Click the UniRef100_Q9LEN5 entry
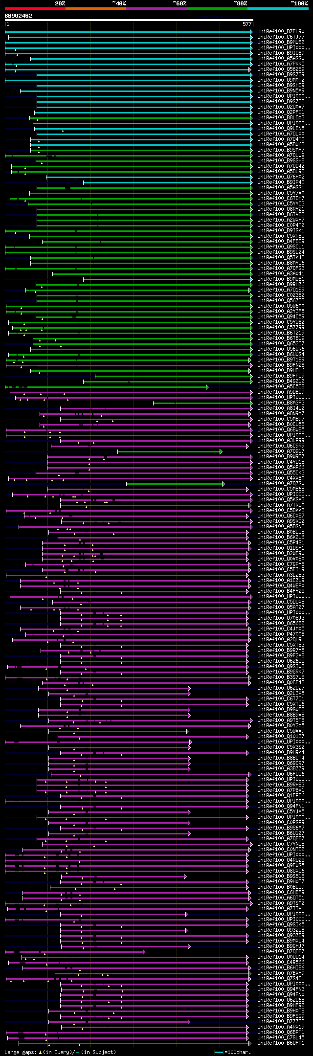Screen dimensions: 313x1056 pos(281,128)
